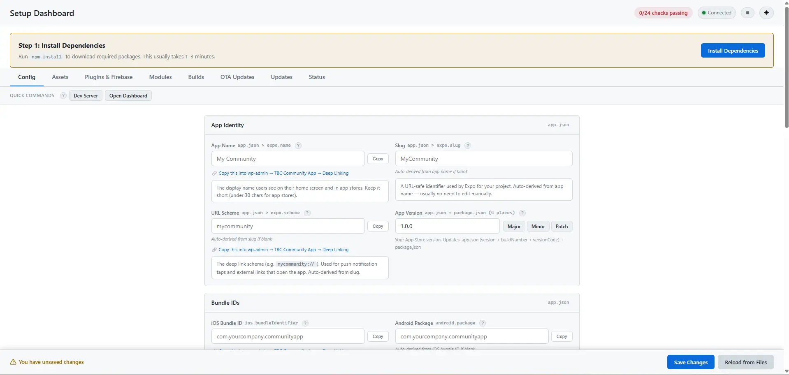Open the iOS Bundle ID help icon
The height and width of the screenshot is (375, 789).
304,323
